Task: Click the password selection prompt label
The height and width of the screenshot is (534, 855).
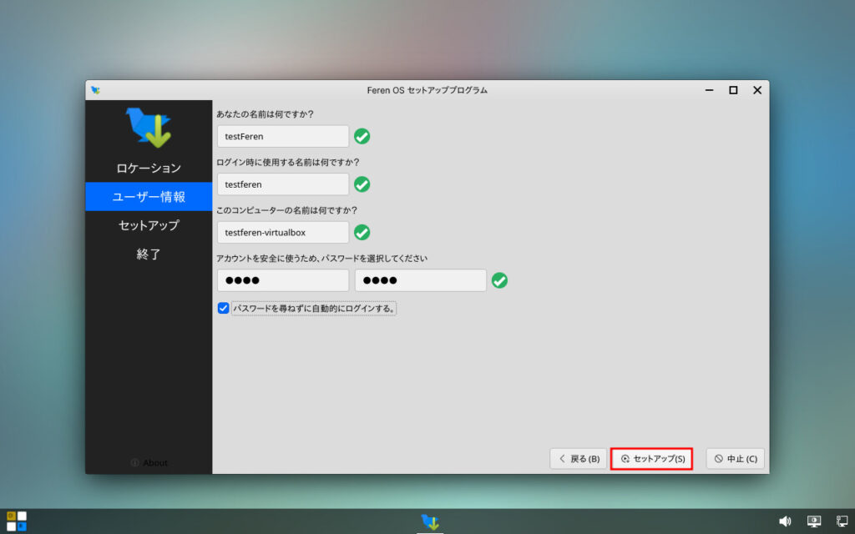Action: pos(321,259)
